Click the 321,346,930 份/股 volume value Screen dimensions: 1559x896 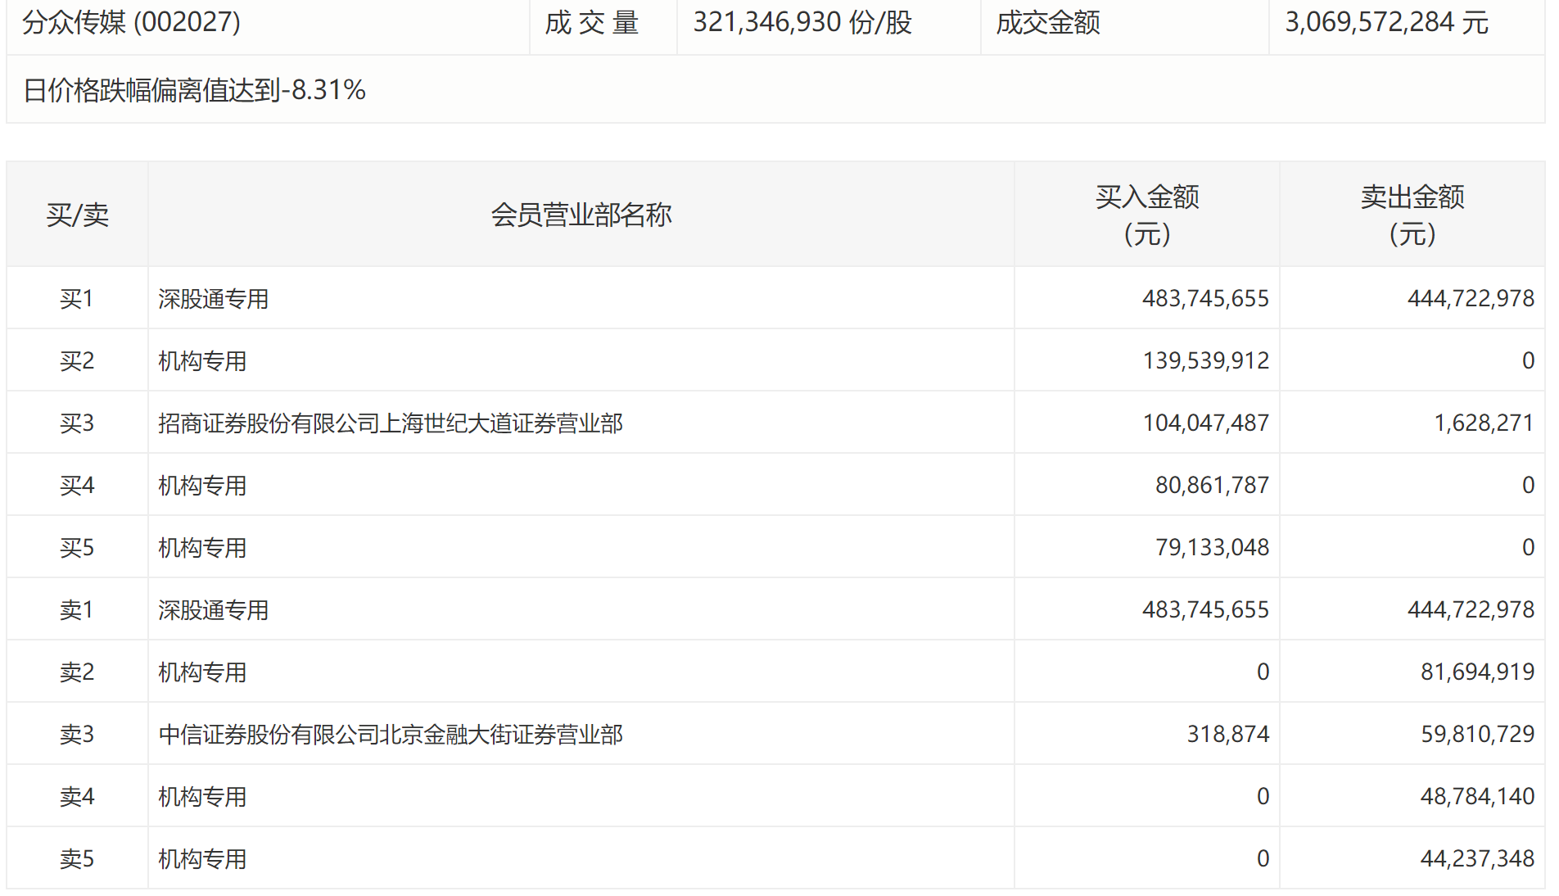802,23
